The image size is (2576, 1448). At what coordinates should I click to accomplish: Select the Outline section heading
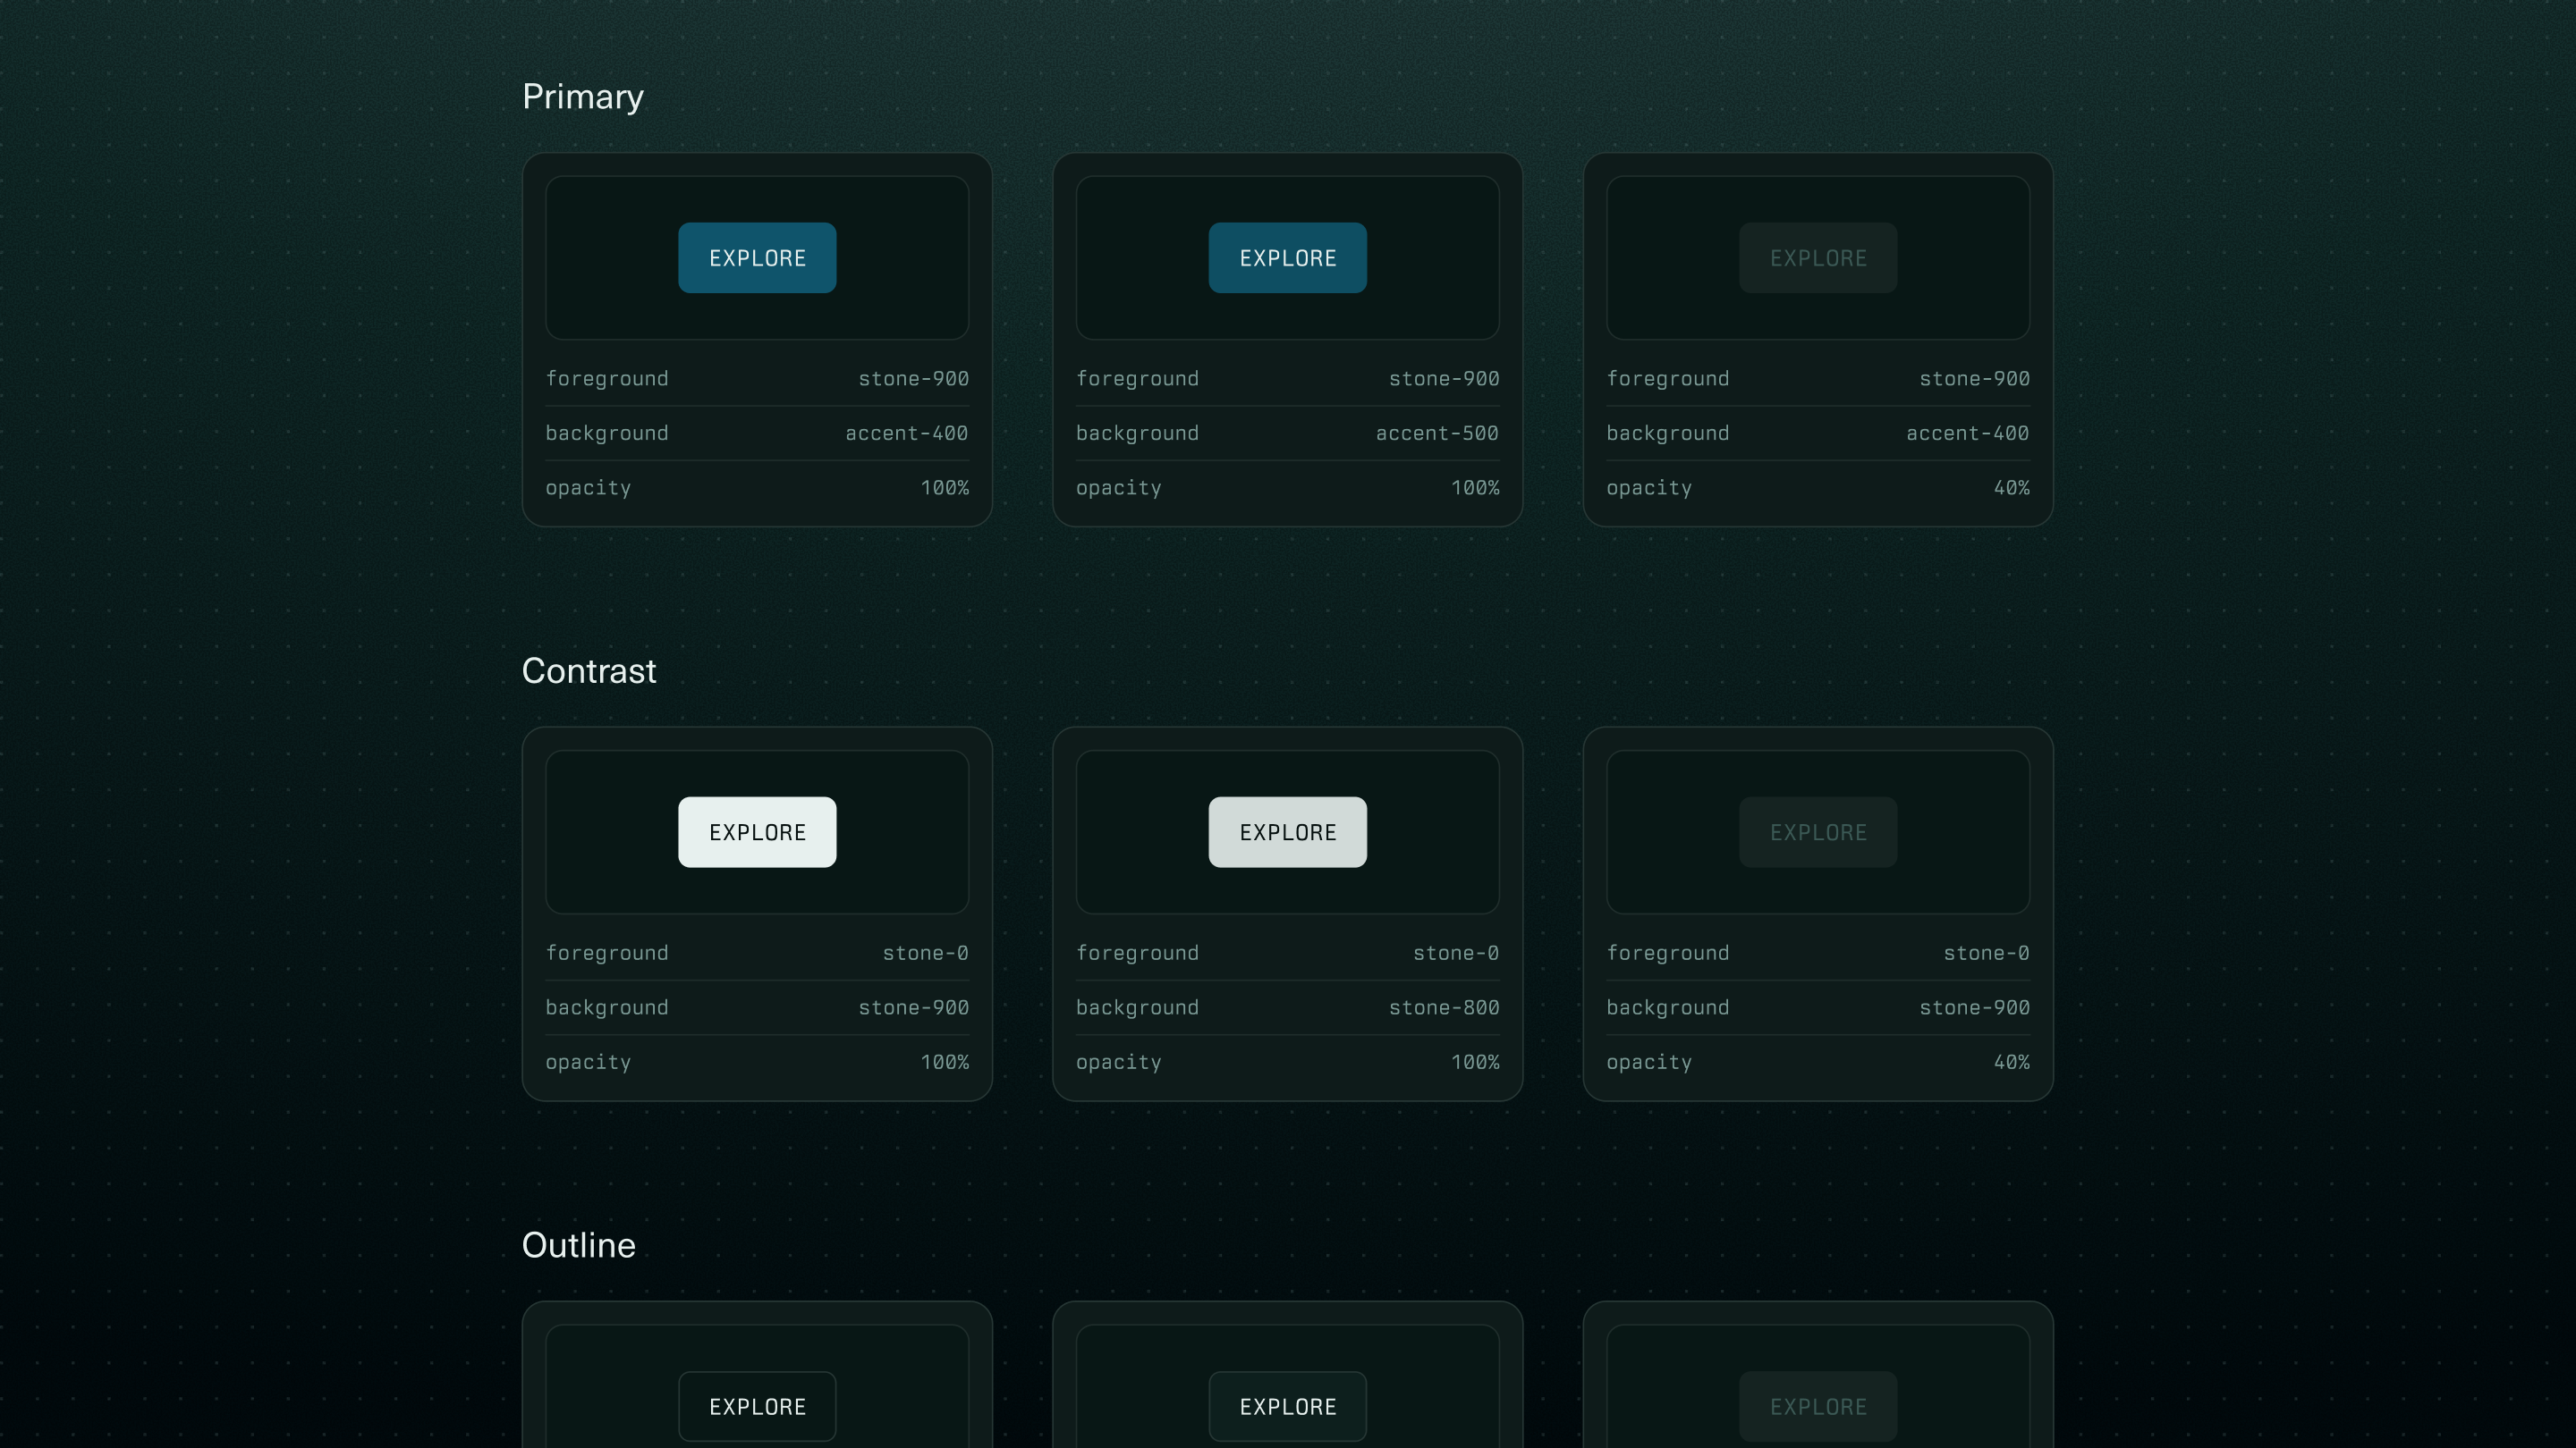pos(579,1245)
